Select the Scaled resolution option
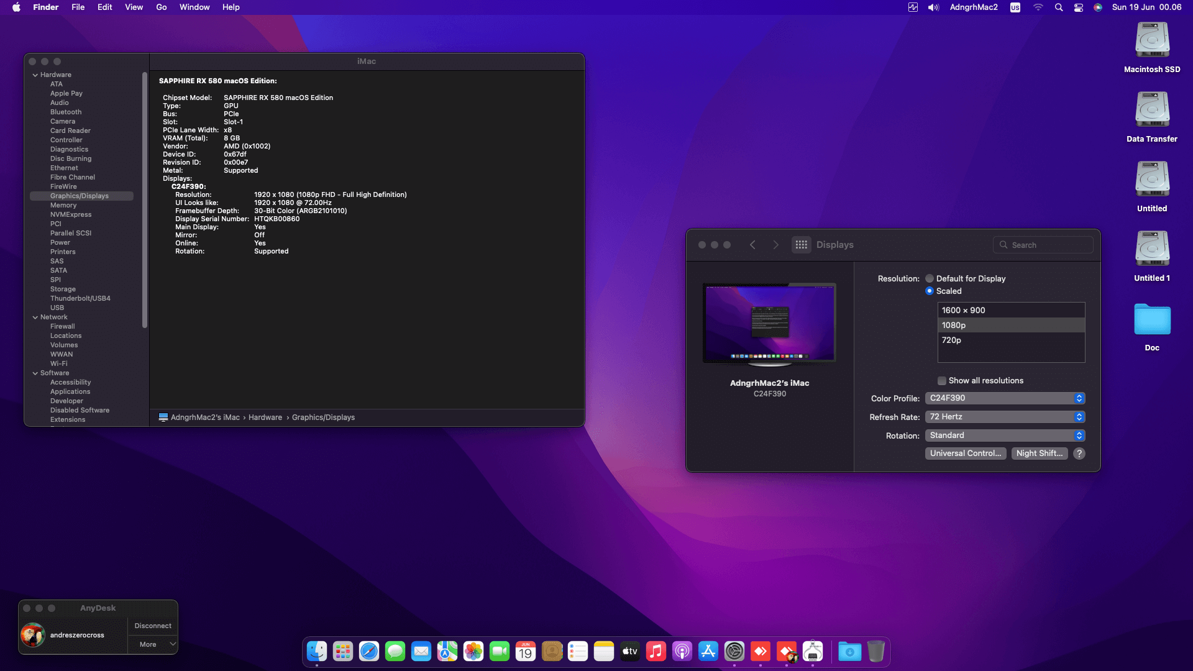The image size is (1193, 671). pyautogui.click(x=930, y=291)
